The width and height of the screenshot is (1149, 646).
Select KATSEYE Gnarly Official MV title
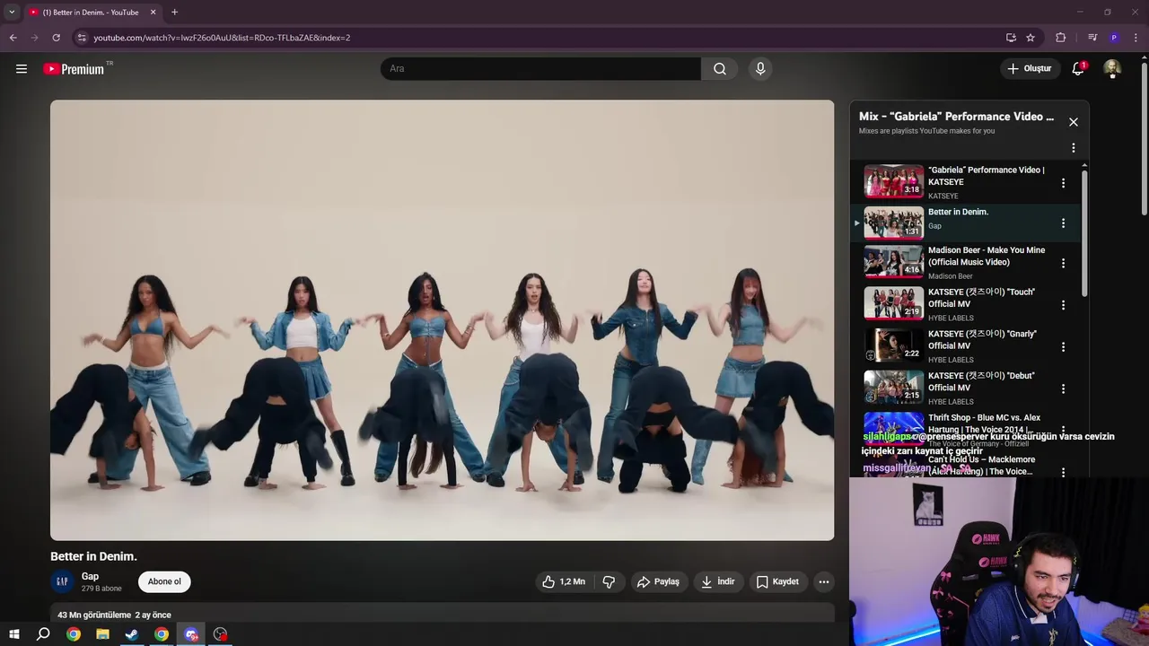[x=982, y=340]
